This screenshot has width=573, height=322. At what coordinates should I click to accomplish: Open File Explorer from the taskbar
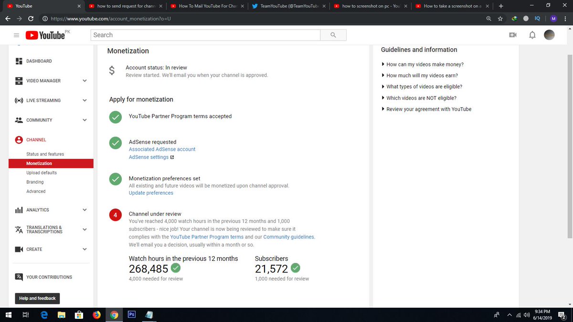pyautogui.click(x=61, y=315)
